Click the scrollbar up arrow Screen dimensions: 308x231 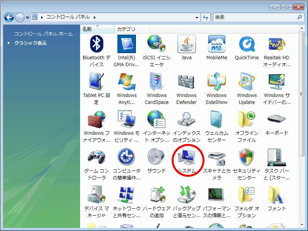click(302, 28)
